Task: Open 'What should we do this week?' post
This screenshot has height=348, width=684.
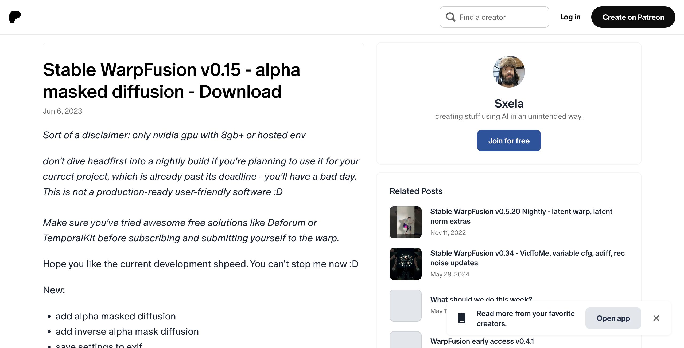Action: click(481, 299)
